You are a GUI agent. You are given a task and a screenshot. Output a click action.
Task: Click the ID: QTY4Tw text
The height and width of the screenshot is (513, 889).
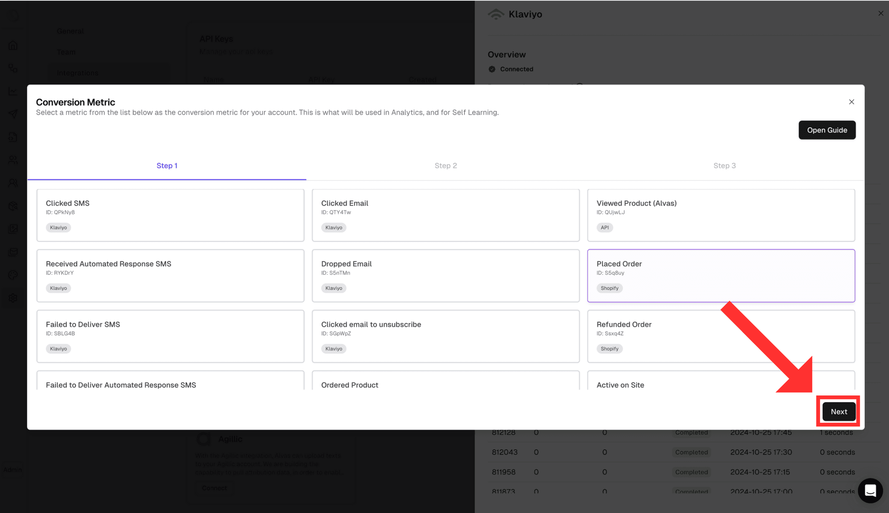pos(336,212)
